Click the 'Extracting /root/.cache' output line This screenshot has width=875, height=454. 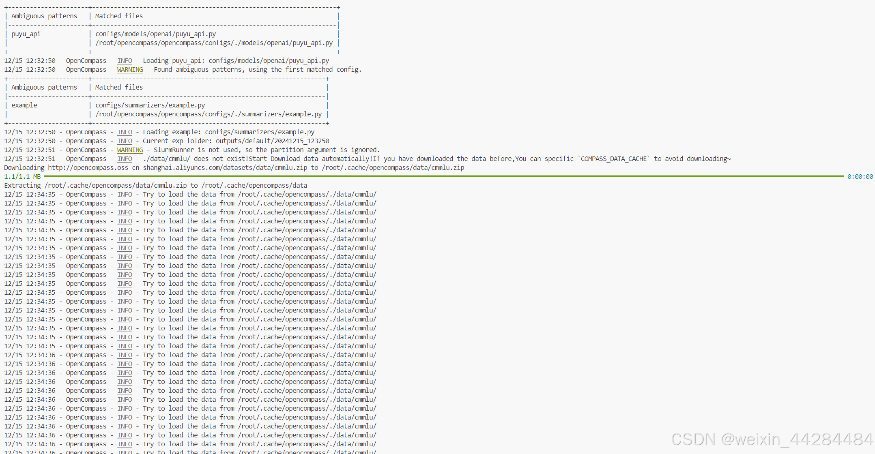[155, 186]
